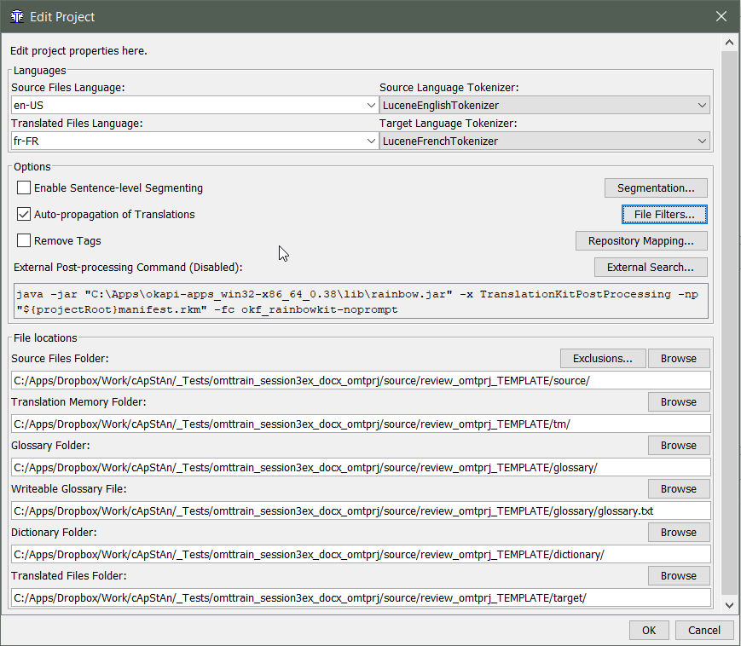Click the External Post-processing Command text area
This screenshot has width=741, height=646.
[361, 302]
